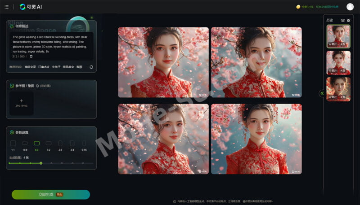Collapse the history panel with double chevron
Image resolution: width=360 pixels, height=205 pixels.
pos(322,93)
